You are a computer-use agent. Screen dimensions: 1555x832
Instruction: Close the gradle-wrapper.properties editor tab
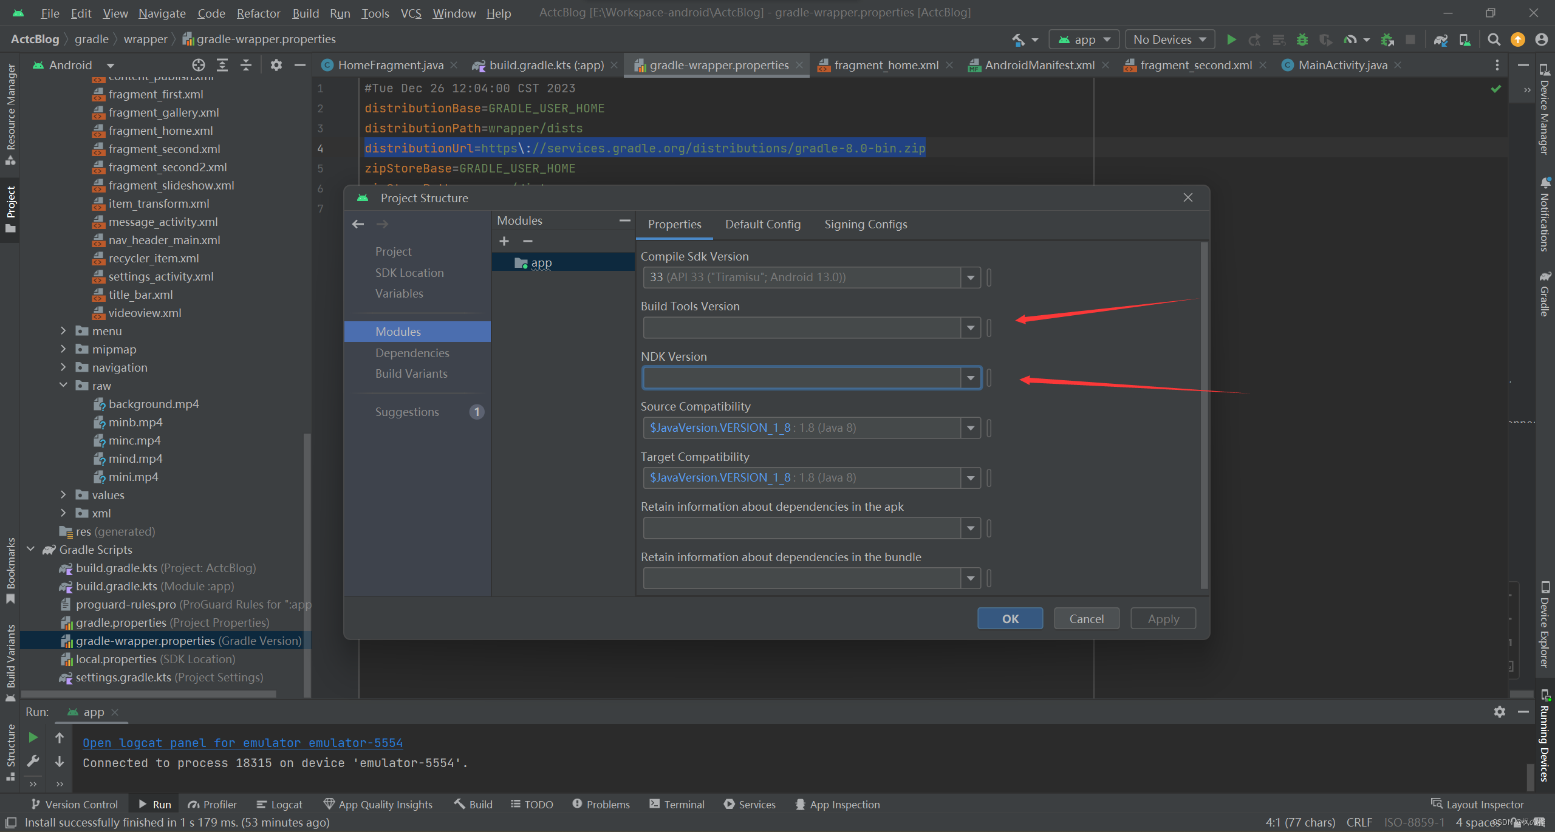[799, 65]
